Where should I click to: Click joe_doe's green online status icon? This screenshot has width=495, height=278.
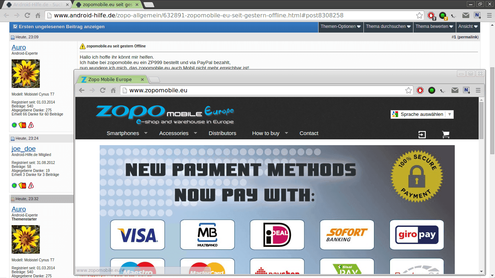[x=14, y=186]
